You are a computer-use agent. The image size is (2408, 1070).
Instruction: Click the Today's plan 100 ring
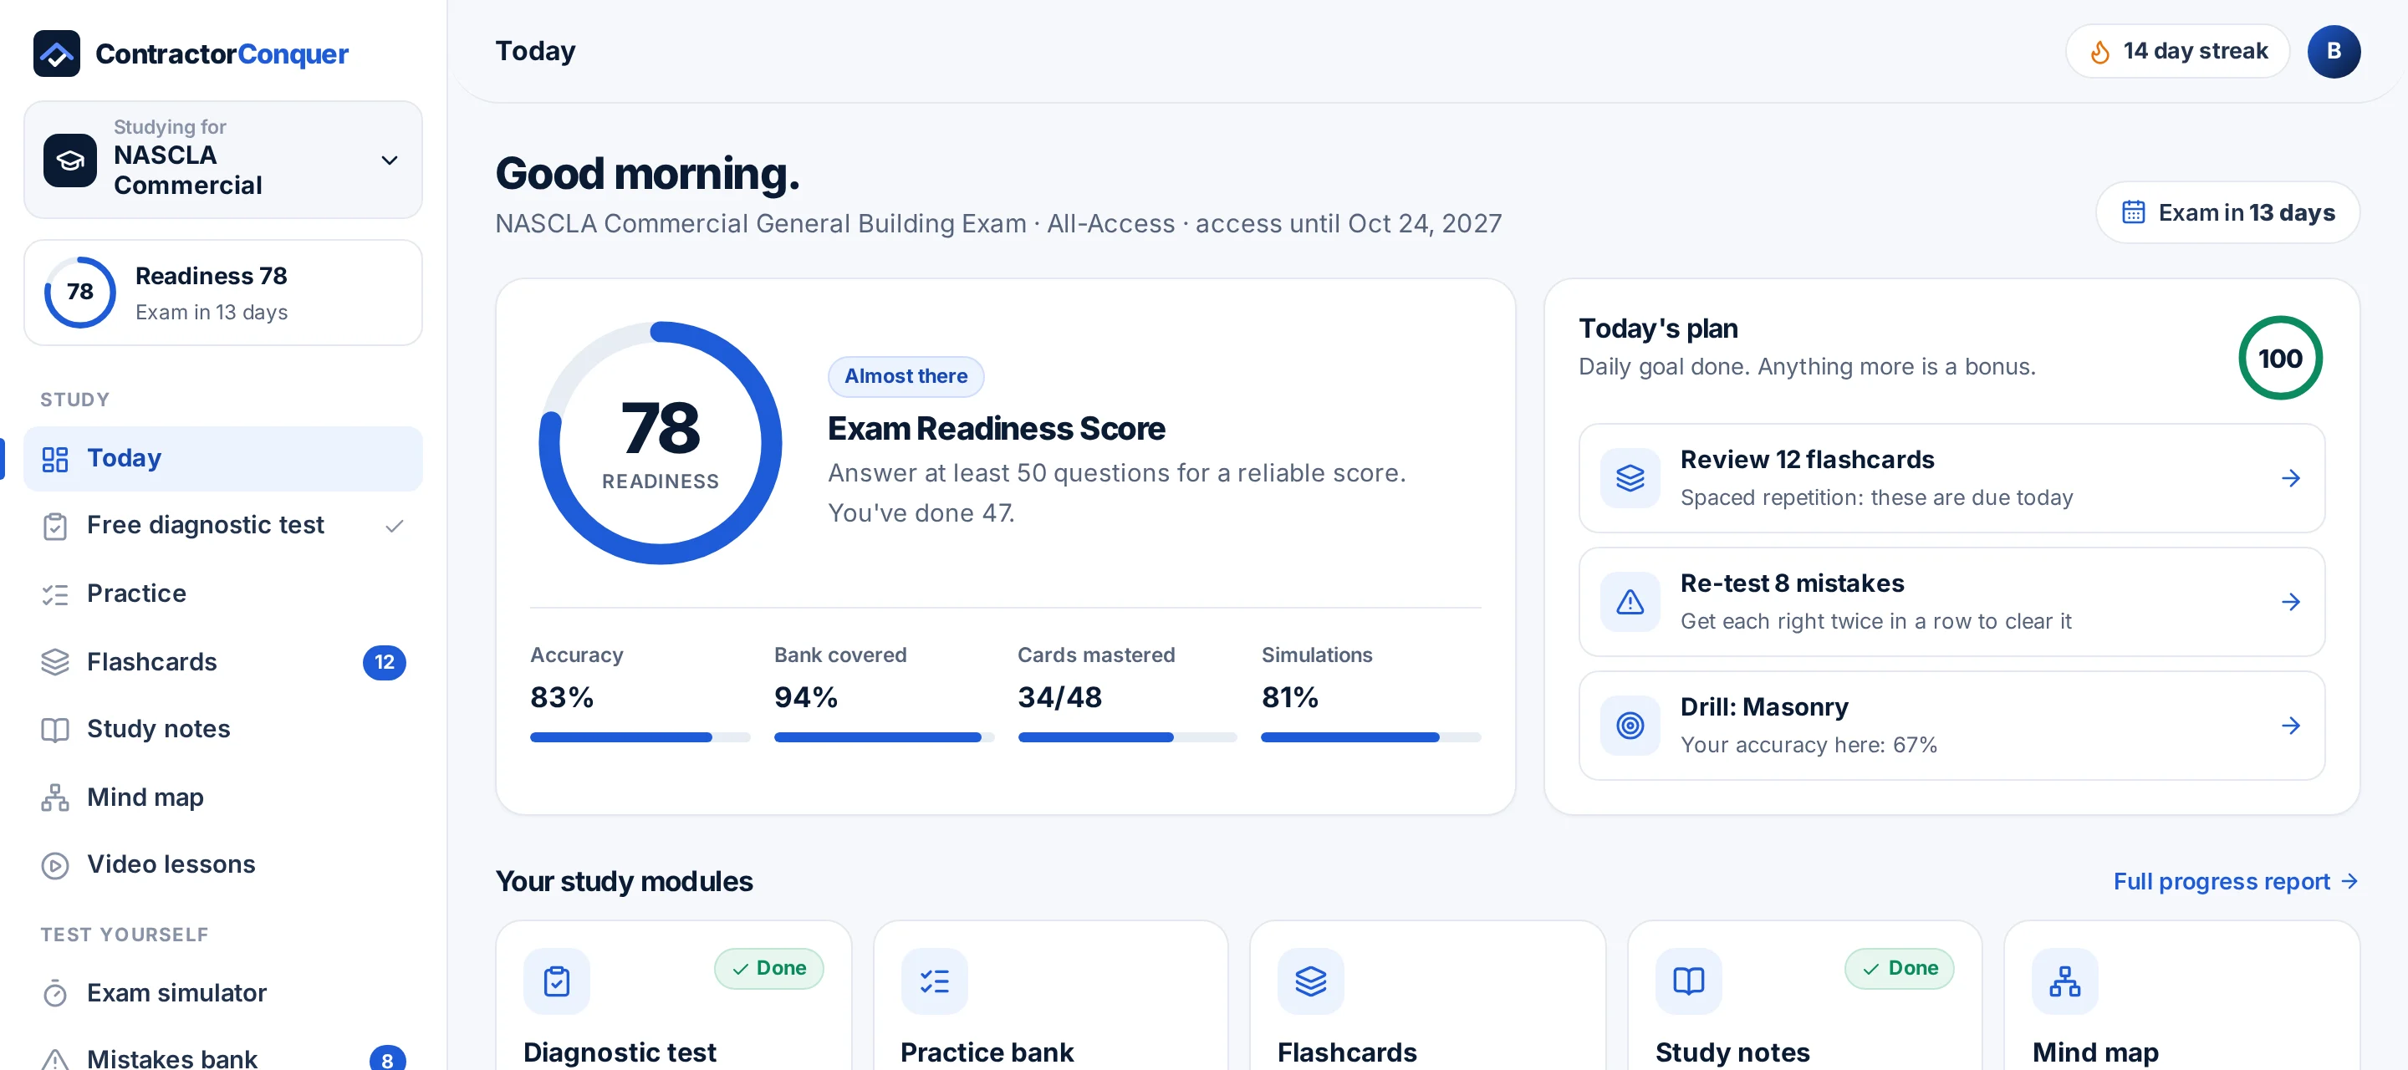coord(2280,358)
